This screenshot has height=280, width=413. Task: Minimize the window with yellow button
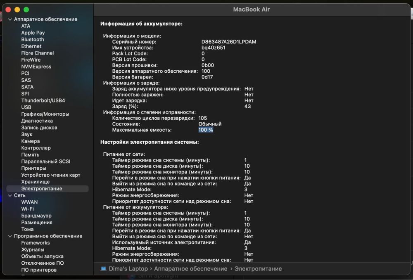pos(17,10)
